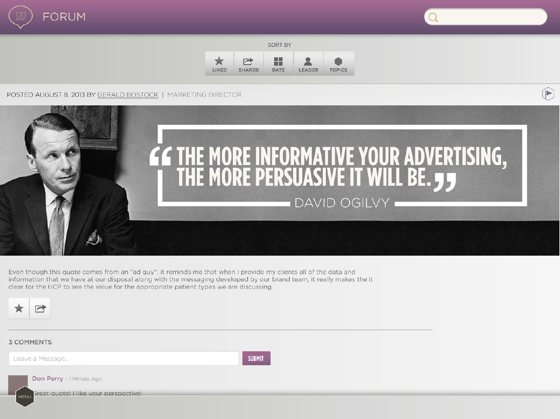
Task: Like the post with the star button
Action: [19, 308]
